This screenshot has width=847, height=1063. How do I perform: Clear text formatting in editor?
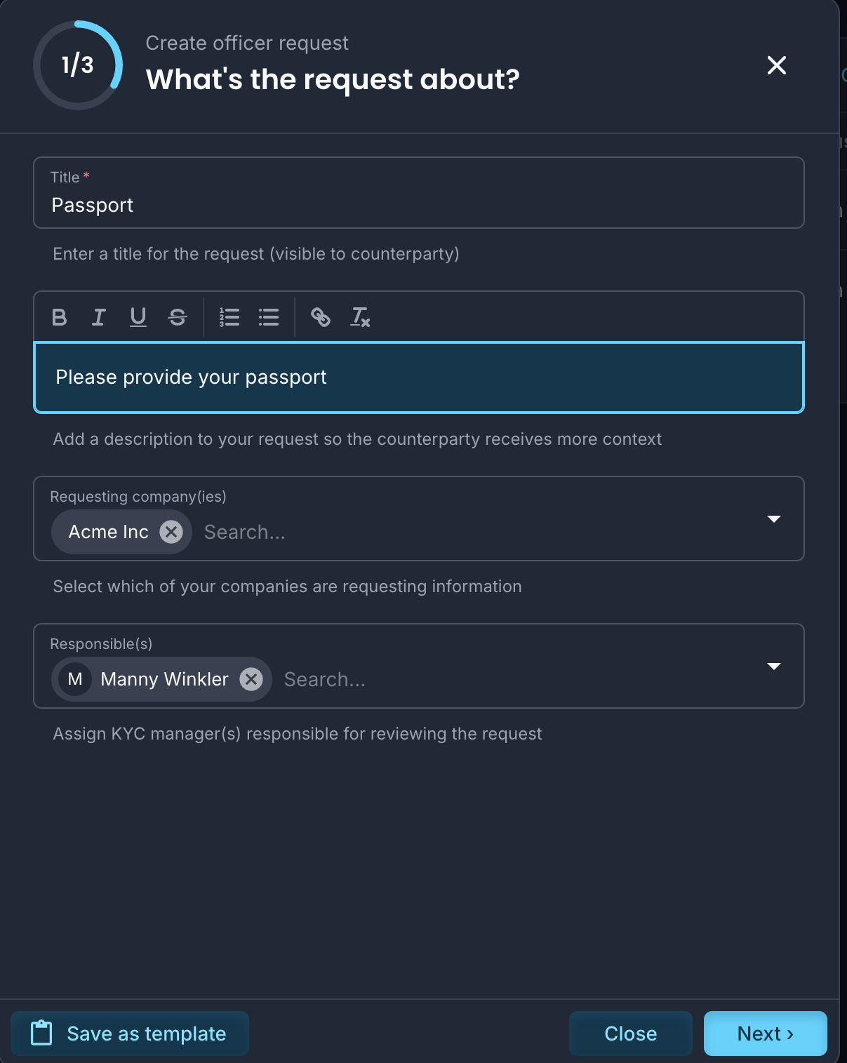(360, 317)
